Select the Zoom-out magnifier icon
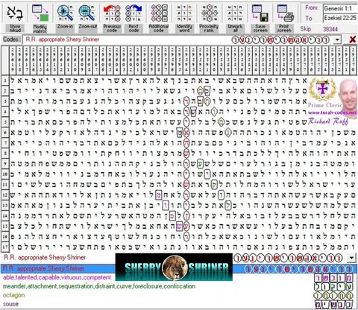 [x=87, y=13]
